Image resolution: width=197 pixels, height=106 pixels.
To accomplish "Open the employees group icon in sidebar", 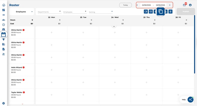I will click(4, 20).
